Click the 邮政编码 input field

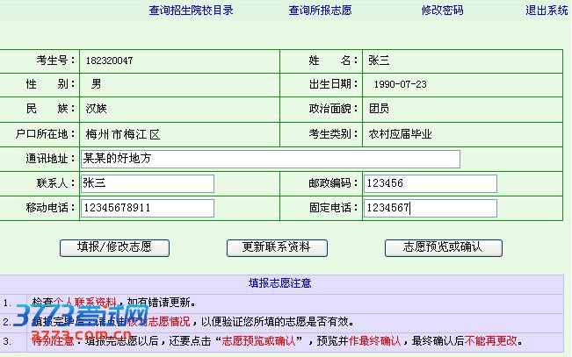(x=430, y=183)
